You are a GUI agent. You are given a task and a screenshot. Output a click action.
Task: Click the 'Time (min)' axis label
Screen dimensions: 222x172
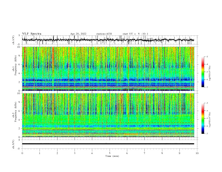tap(112, 156)
